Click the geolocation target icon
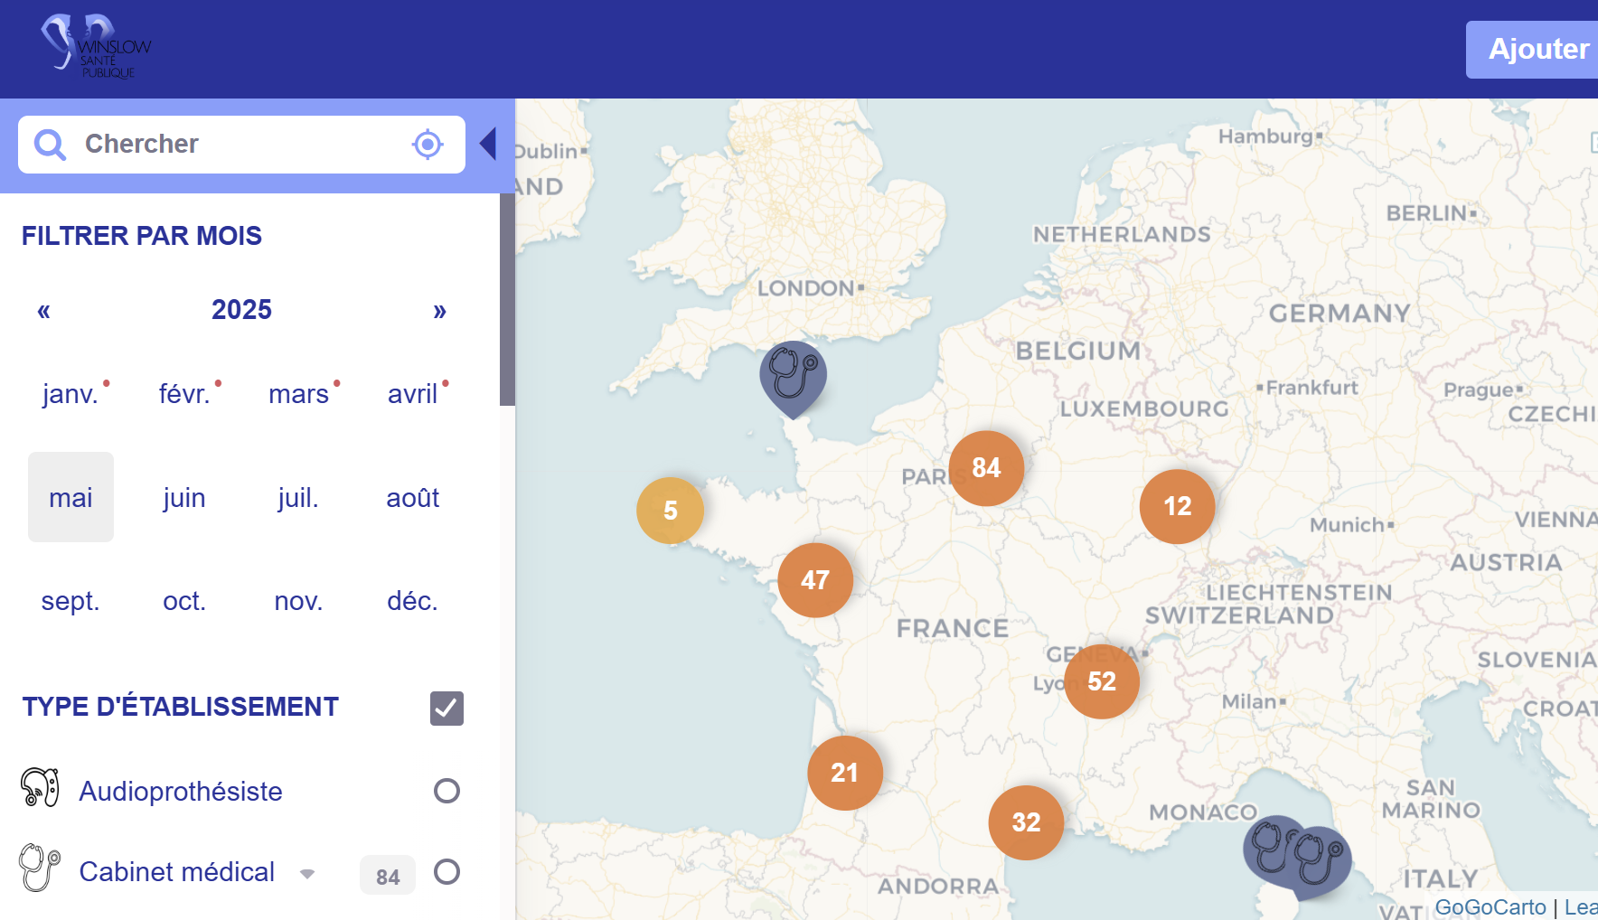This screenshot has height=920, width=1598. click(428, 145)
